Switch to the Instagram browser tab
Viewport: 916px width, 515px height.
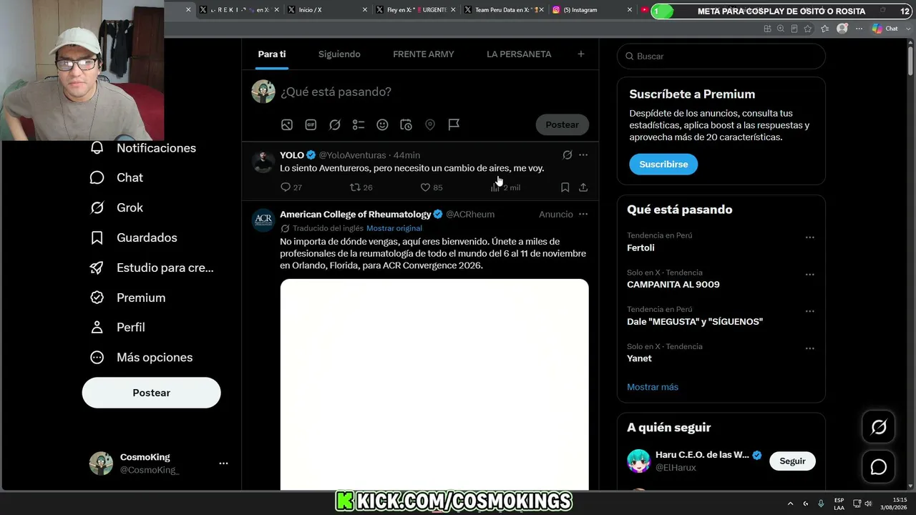[x=591, y=10]
